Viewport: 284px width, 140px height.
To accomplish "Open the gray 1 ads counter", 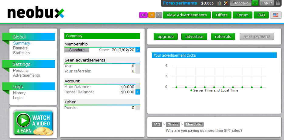I will pyautogui.click(x=159, y=15).
